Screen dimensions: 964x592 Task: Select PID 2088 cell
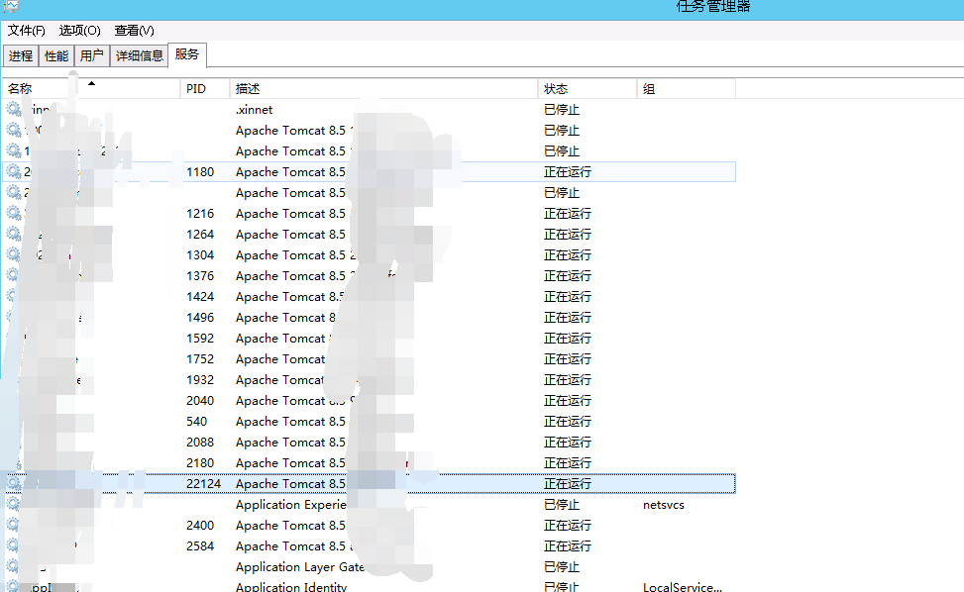tap(200, 443)
